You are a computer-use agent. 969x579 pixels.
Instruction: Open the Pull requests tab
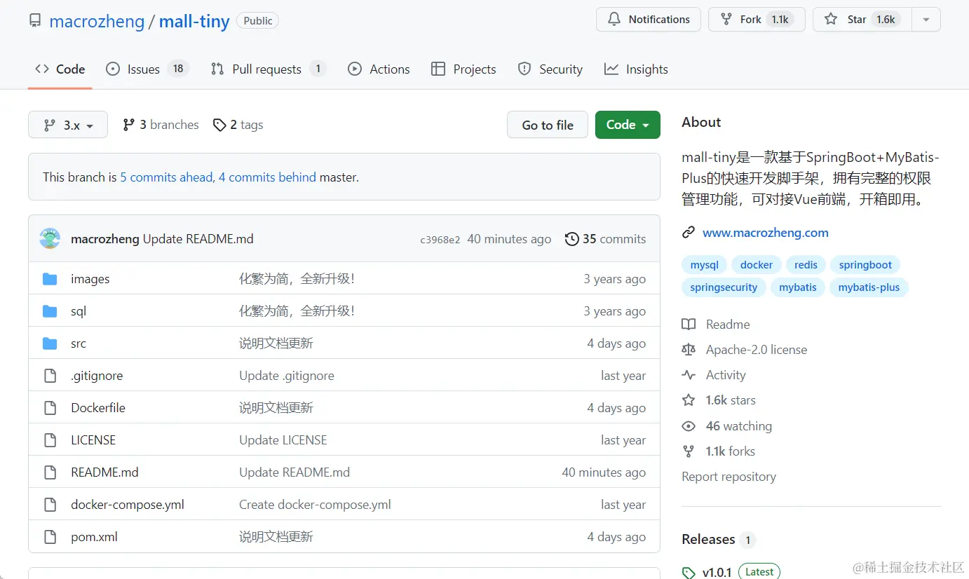point(269,69)
